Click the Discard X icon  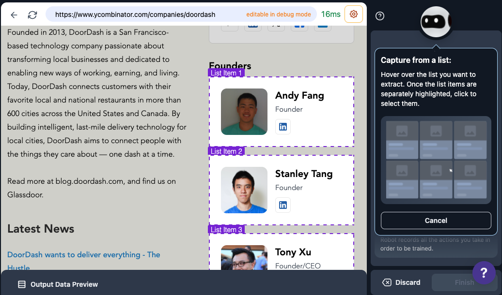387,282
